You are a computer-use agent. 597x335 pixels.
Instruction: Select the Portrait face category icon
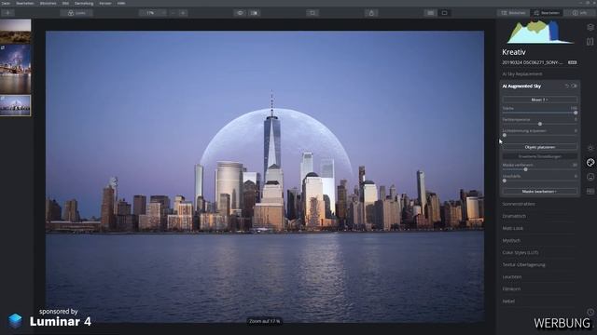pos(590,177)
